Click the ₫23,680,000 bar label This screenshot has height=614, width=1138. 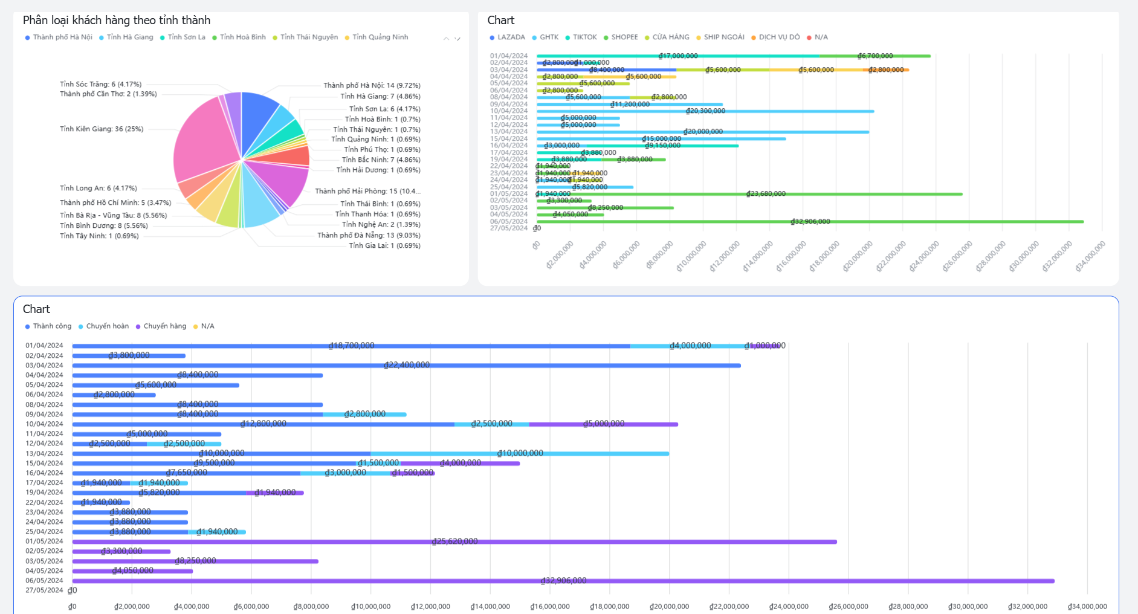(766, 194)
